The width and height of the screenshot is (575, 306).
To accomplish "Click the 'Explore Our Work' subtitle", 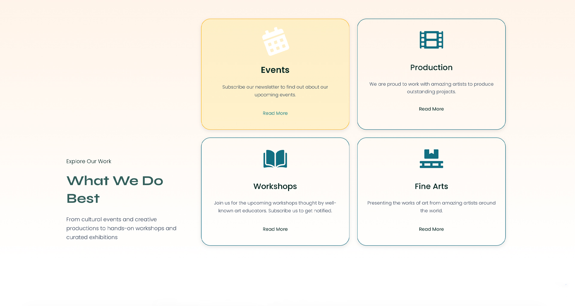I will coord(89,162).
